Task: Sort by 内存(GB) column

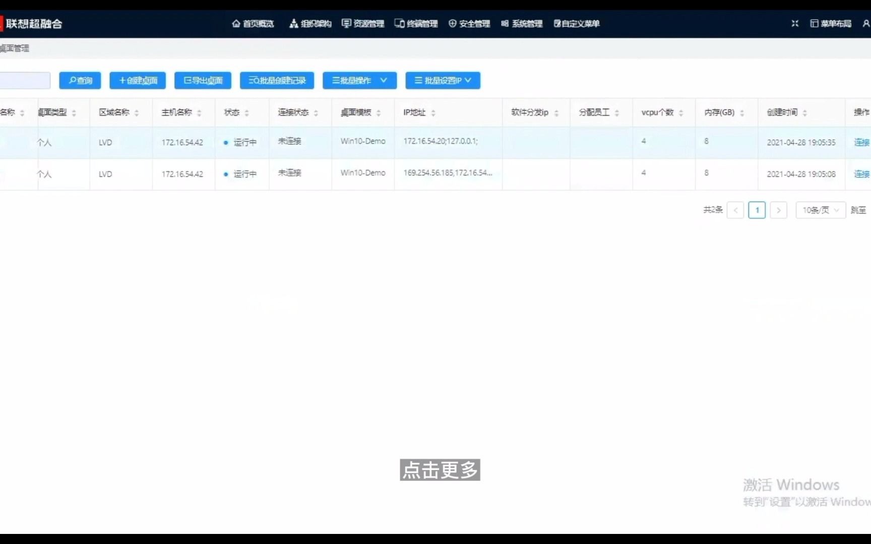Action: 741,113
